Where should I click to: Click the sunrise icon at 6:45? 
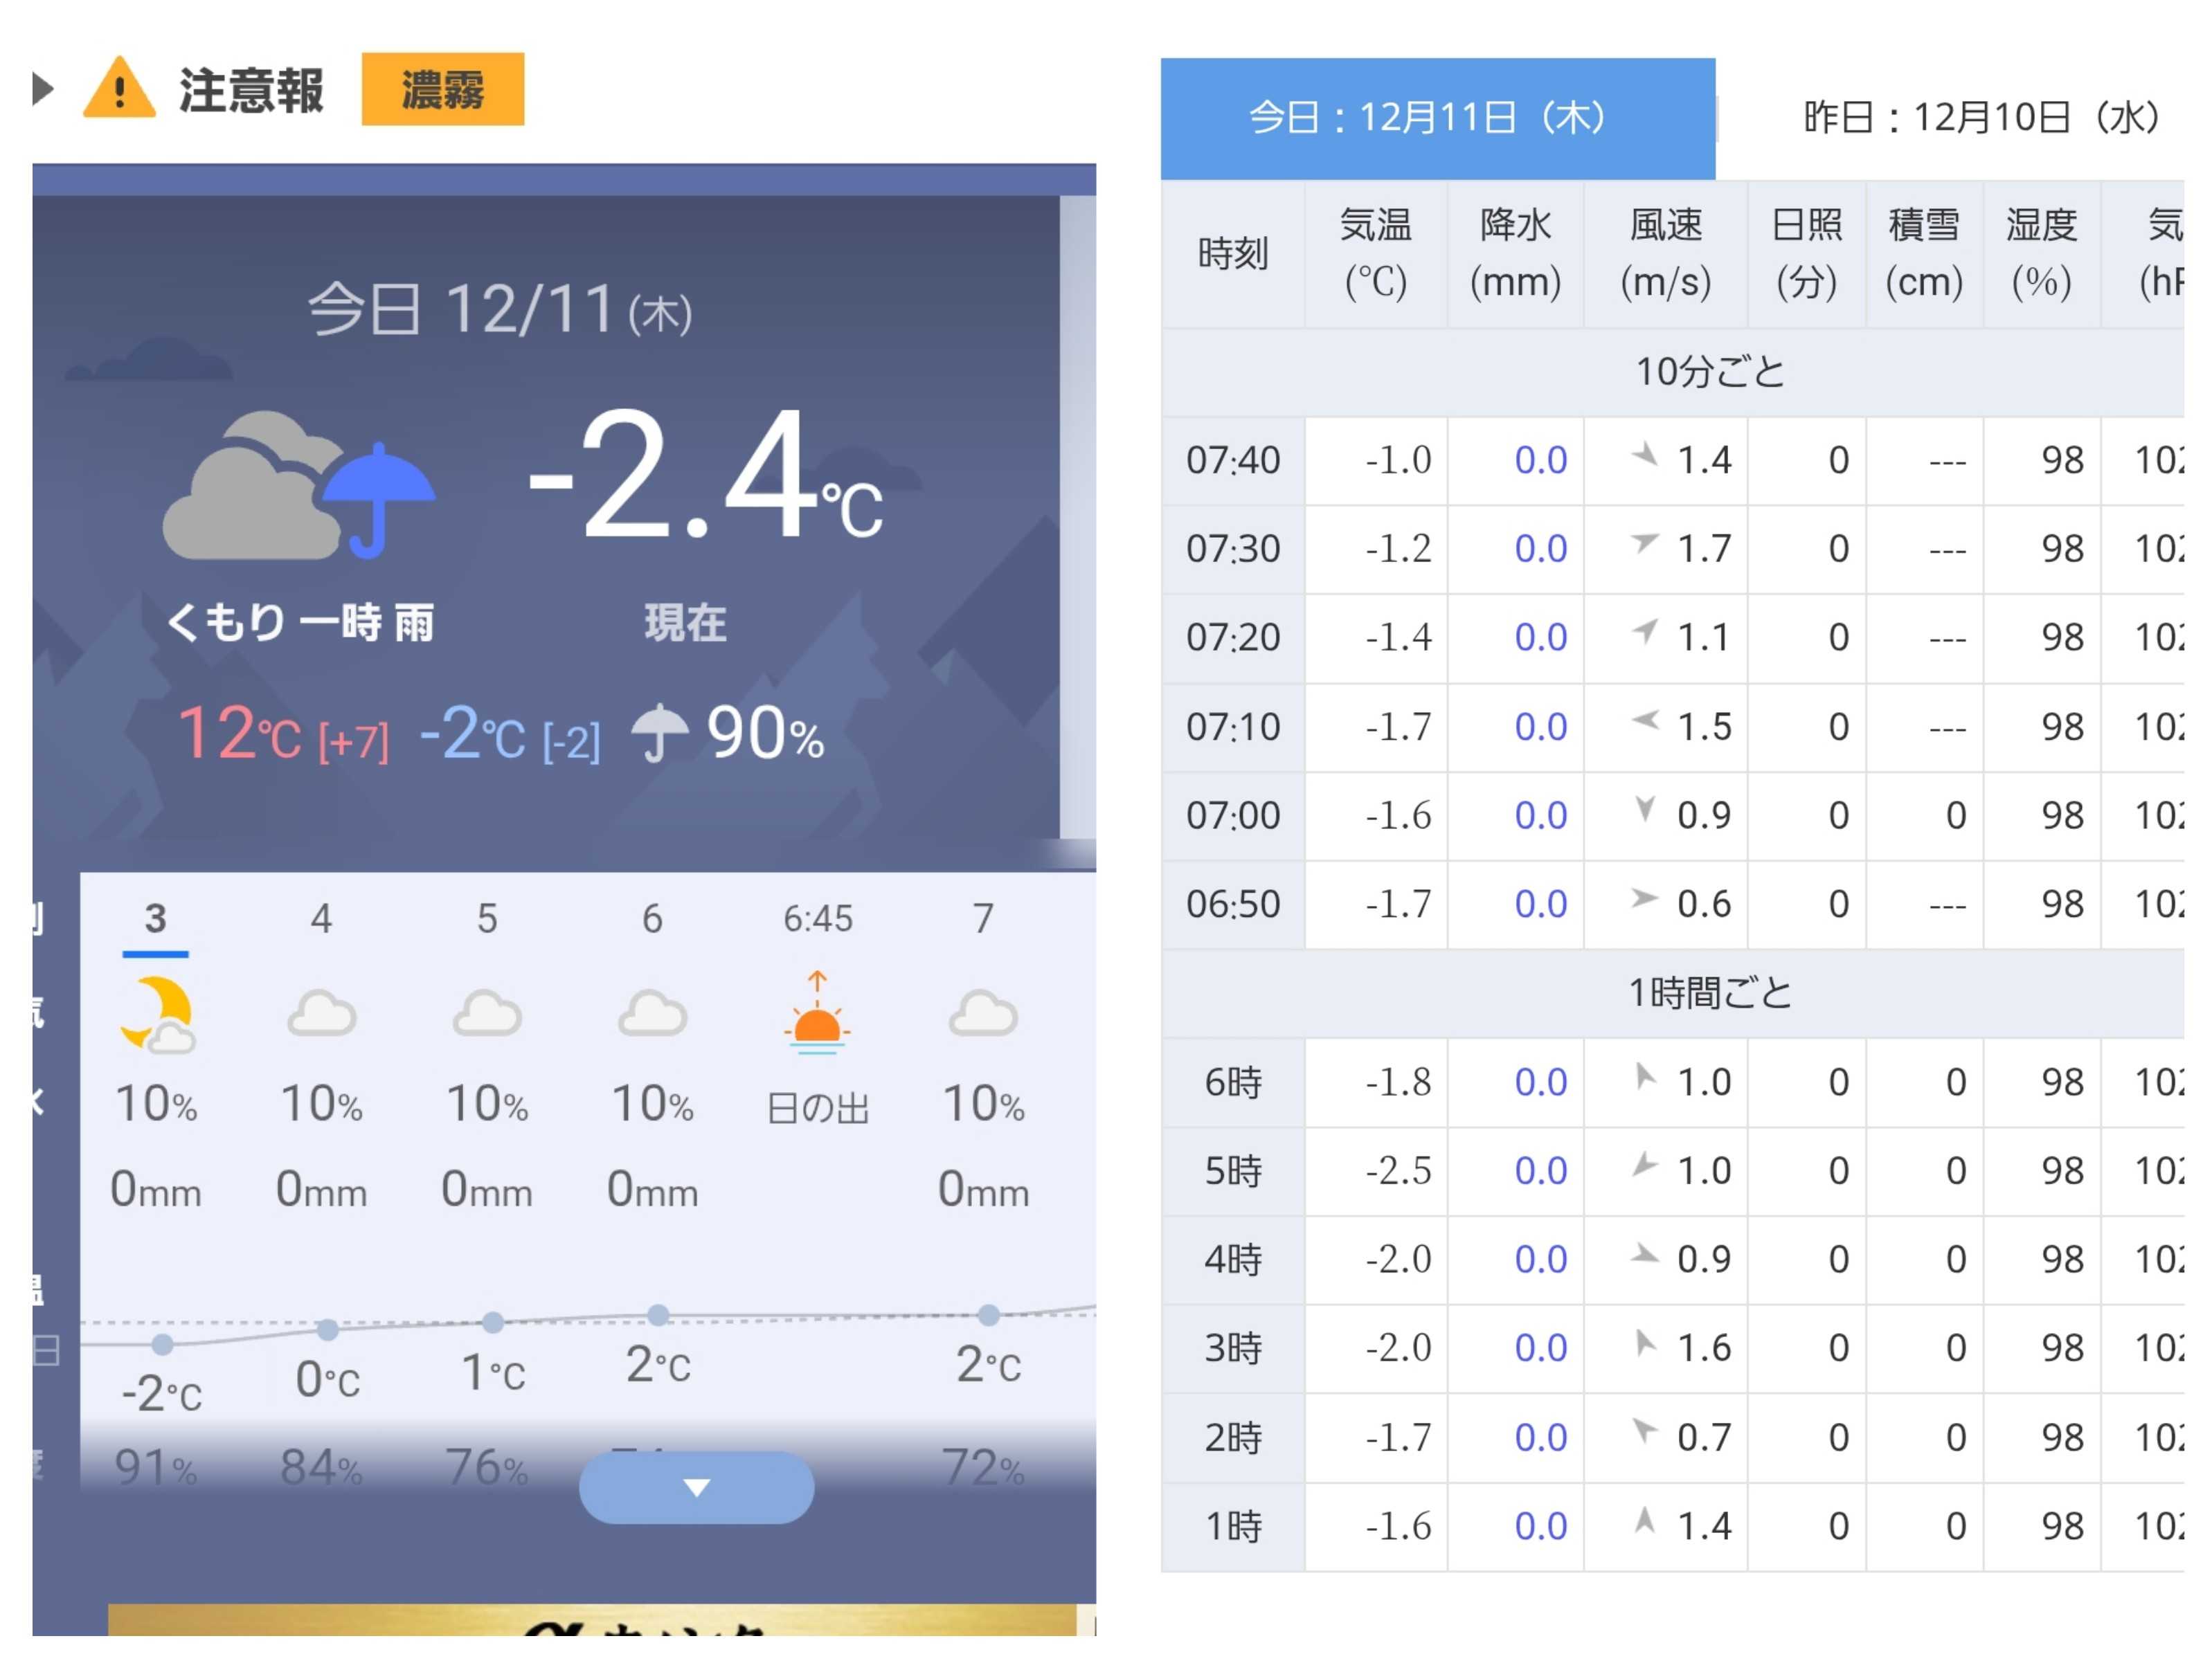click(x=817, y=1013)
